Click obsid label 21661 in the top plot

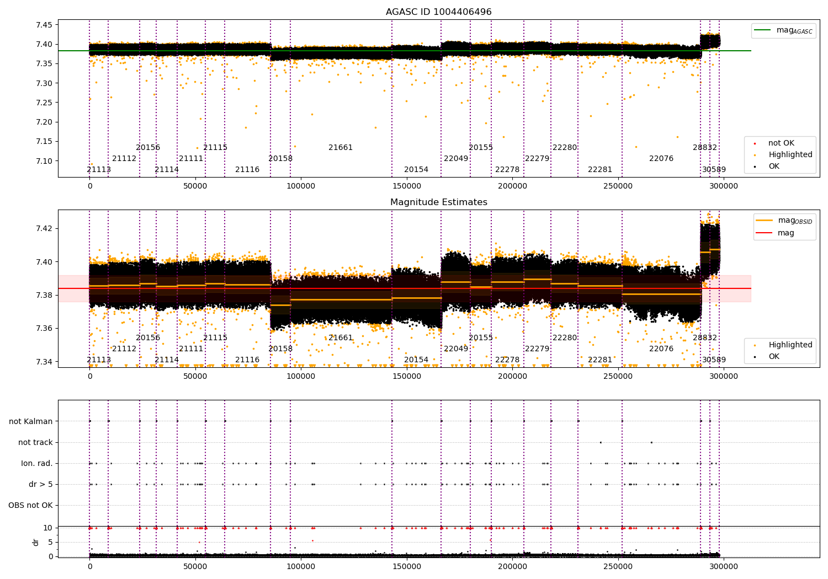click(x=341, y=148)
